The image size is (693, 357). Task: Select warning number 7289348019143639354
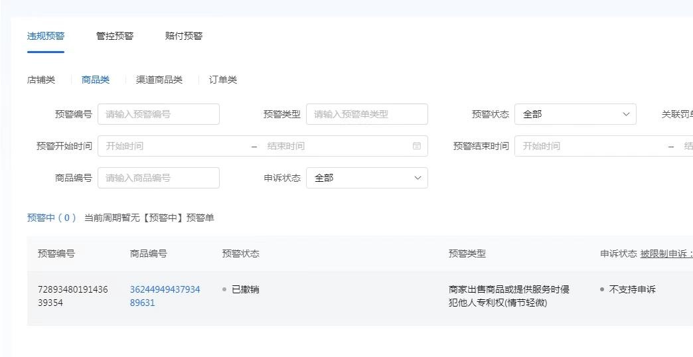[73, 296]
